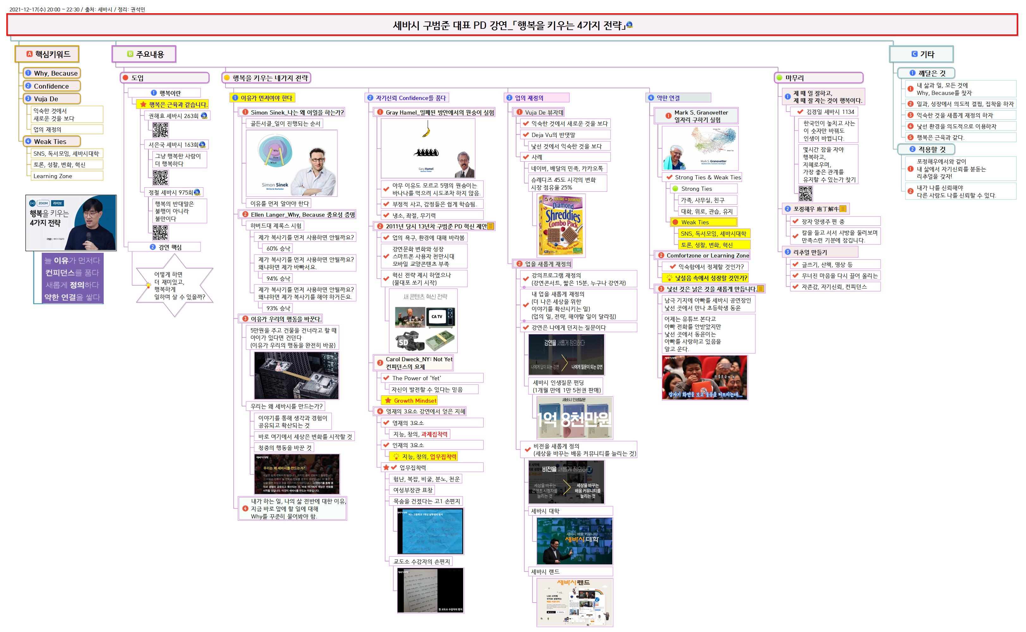This screenshot has height=632, width=1026.
Task: Click globe link icon on 권해효 세바시 263회
Action: (x=204, y=116)
